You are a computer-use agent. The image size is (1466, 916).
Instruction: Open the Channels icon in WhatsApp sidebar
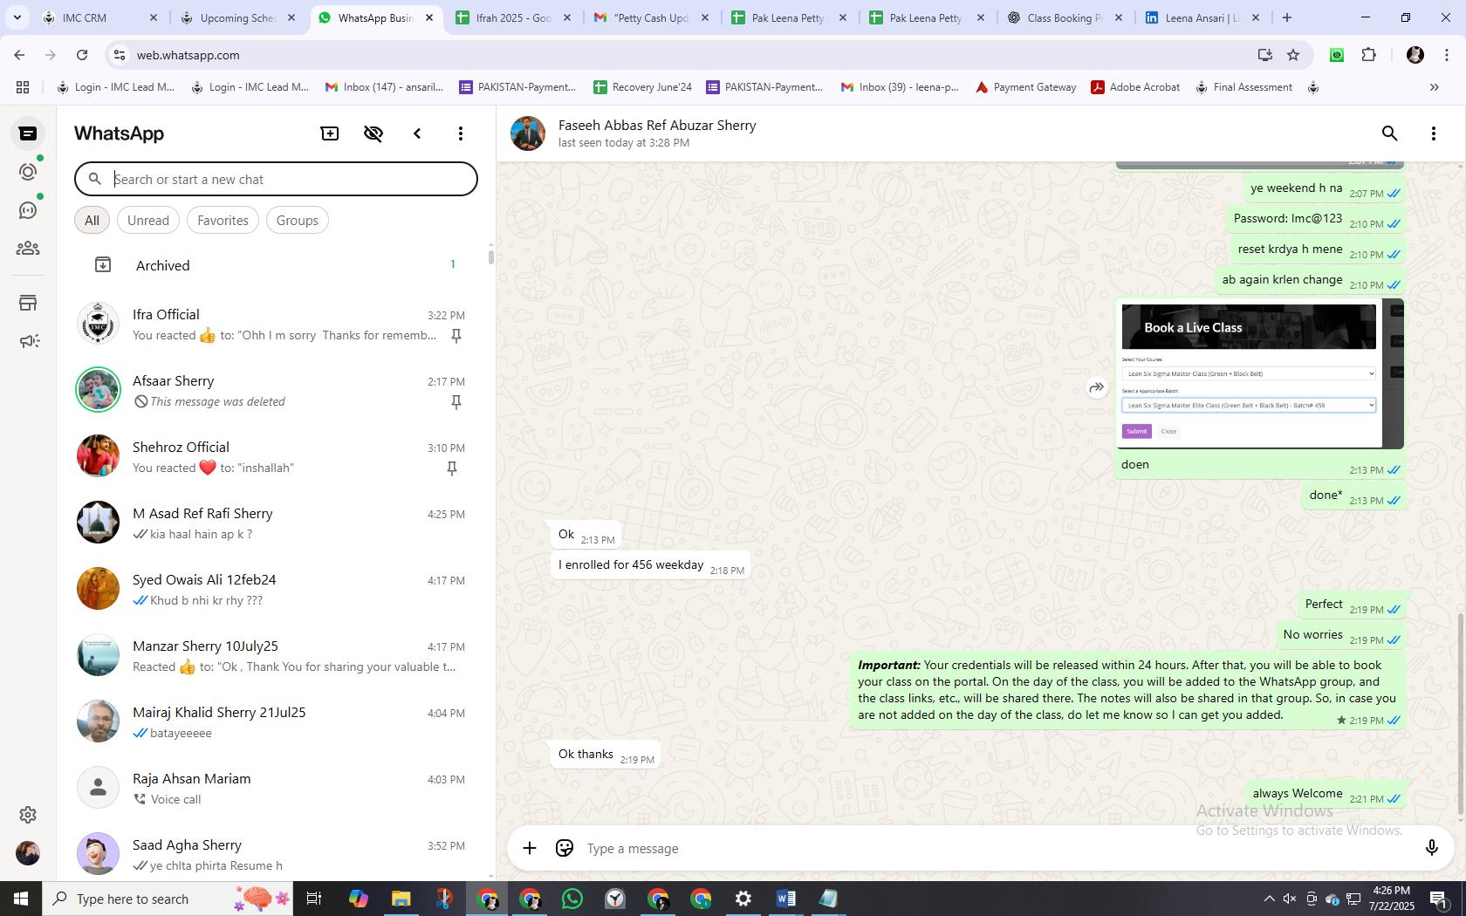click(x=28, y=210)
